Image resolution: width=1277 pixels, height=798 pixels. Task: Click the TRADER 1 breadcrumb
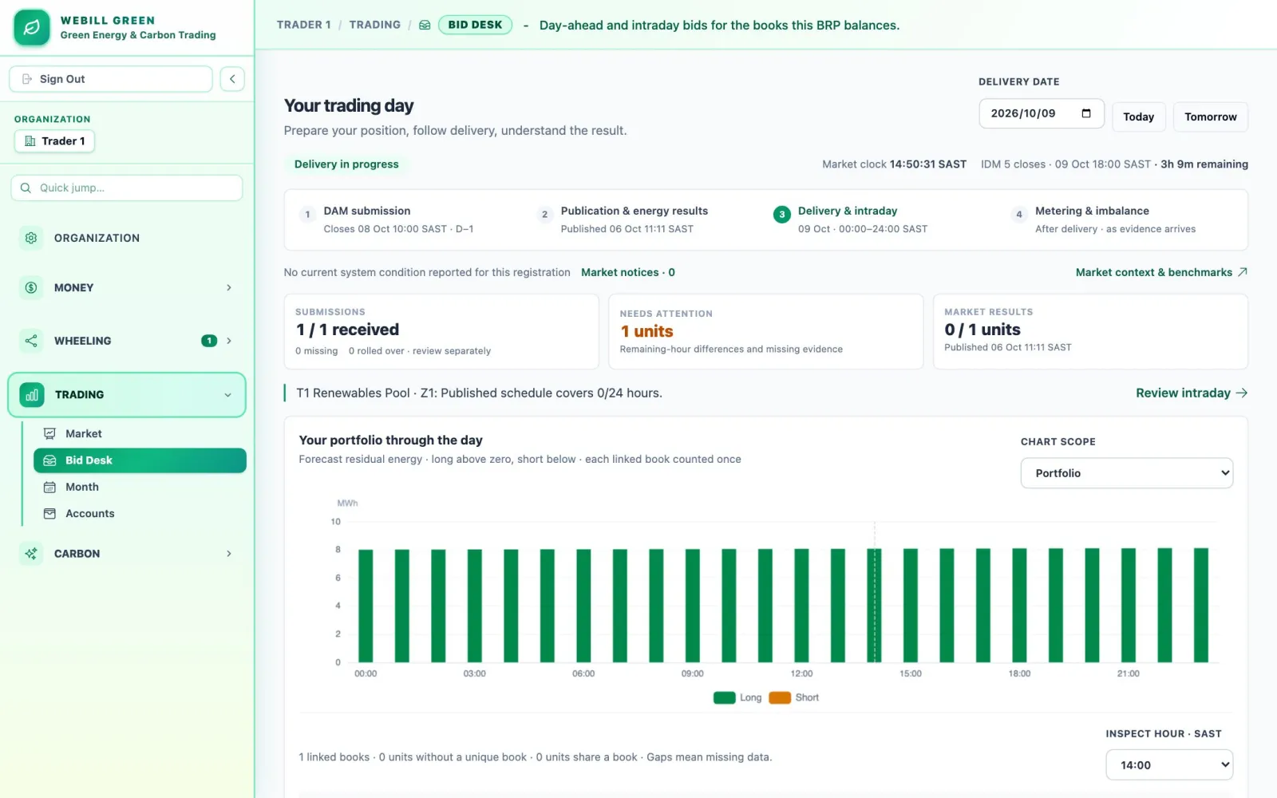click(303, 25)
